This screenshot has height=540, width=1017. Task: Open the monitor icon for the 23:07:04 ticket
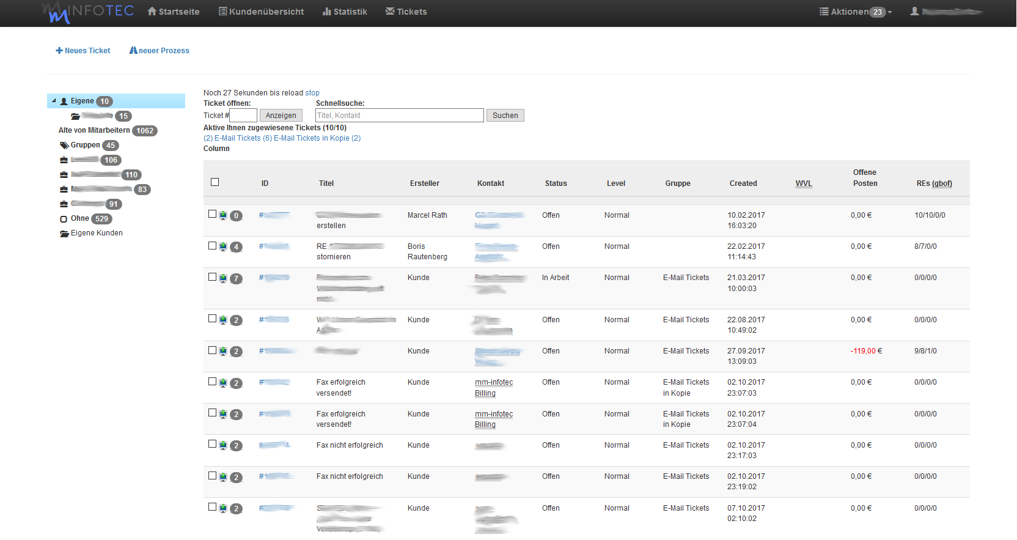click(x=223, y=414)
